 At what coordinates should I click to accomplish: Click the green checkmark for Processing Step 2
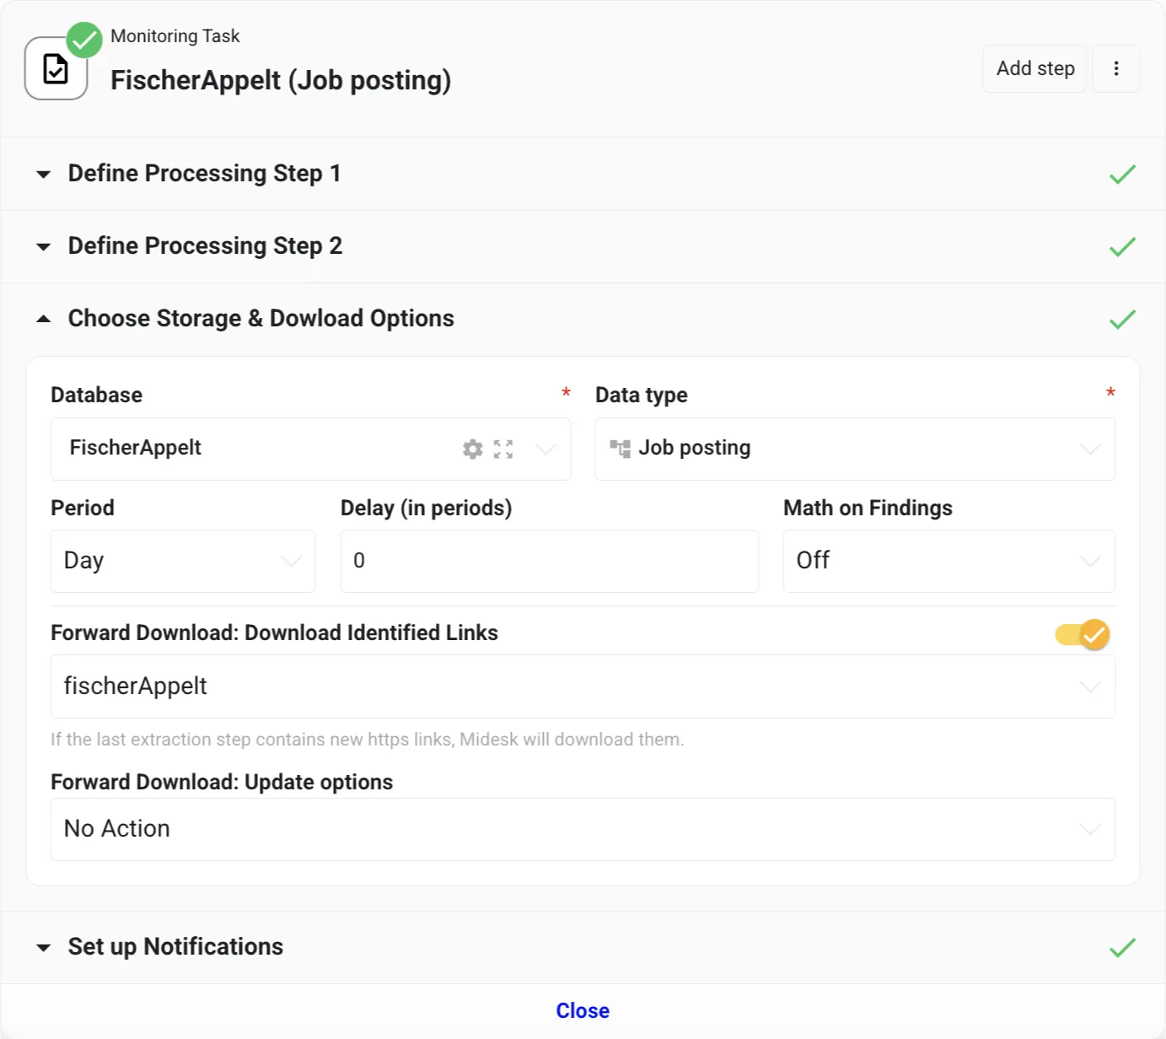pyautogui.click(x=1122, y=247)
